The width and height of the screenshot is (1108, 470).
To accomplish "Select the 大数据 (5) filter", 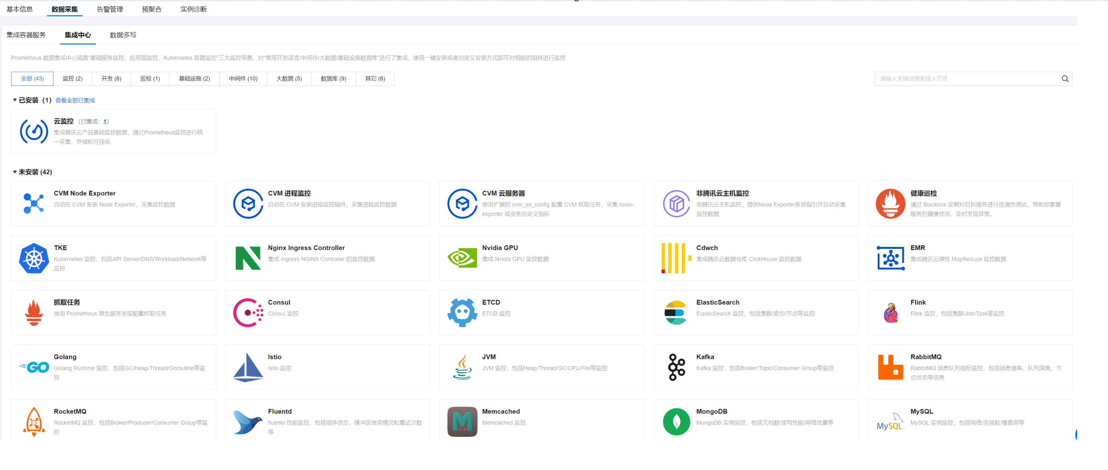I will [x=288, y=79].
